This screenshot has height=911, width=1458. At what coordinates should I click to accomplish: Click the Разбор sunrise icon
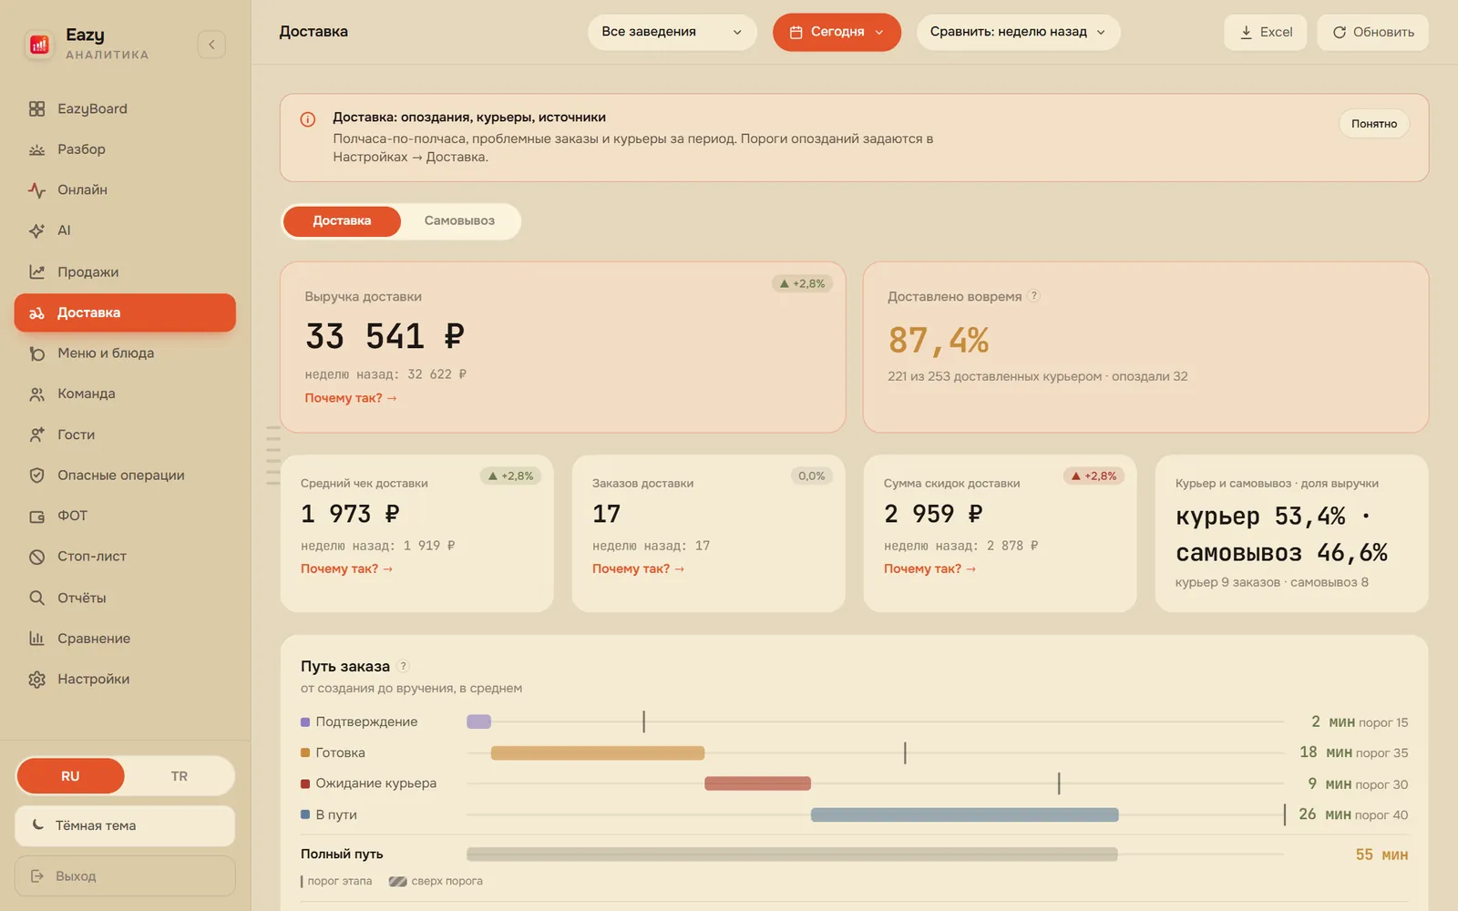36,149
